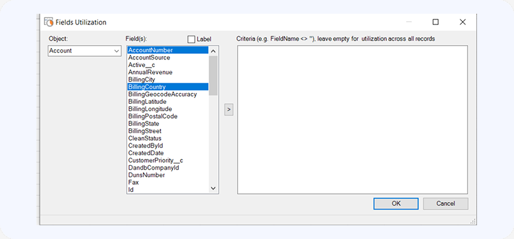This screenshot has width=514, height=239.
Task: Select BillingLatitude field
Action: [x=168, y=101]
